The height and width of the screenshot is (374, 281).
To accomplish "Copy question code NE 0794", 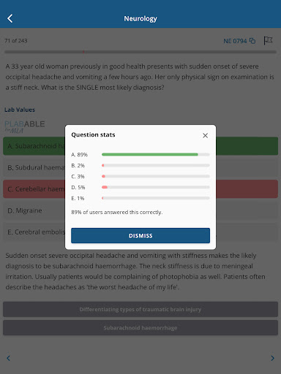I will tap(252, 41).
